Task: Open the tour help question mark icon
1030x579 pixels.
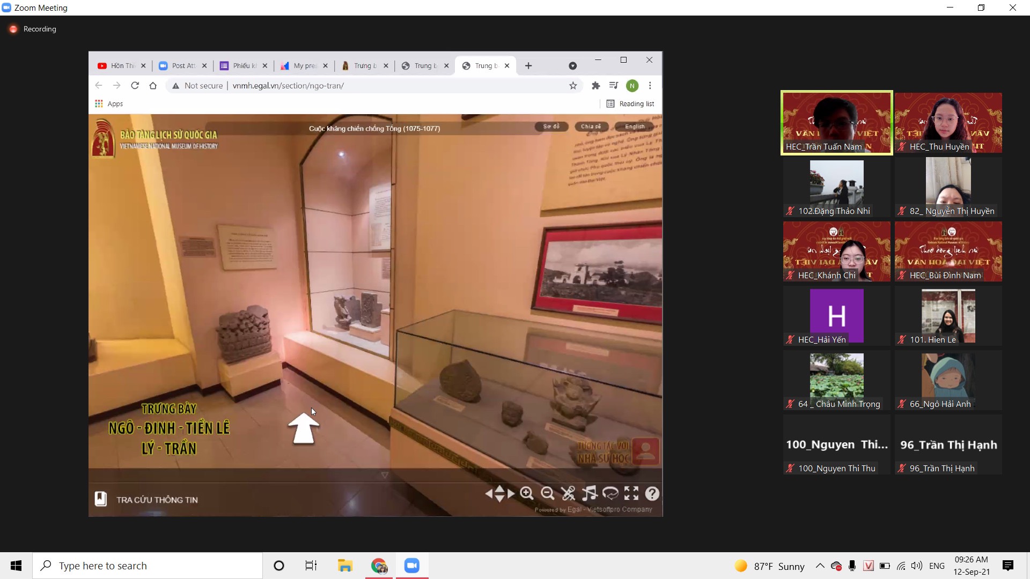Action: pyautogui.click(x=652, y=493)
